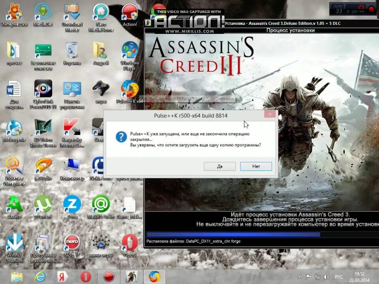Click the installer's blue progress bar
This screenshot has height=284, width=379.
(233, 234)
